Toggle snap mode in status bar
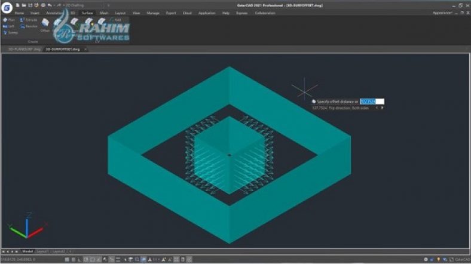The width and height of the screenshot is (471, 264). [x=74, y=259]
